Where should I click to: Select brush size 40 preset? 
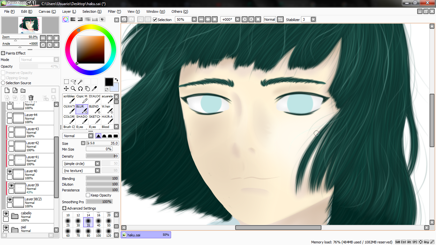[99, 222]
